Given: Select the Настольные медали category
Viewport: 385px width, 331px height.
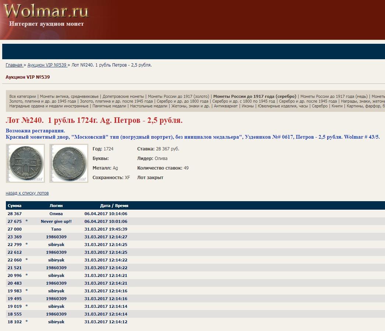Looking at the screenshot, I should click(149, 106).
